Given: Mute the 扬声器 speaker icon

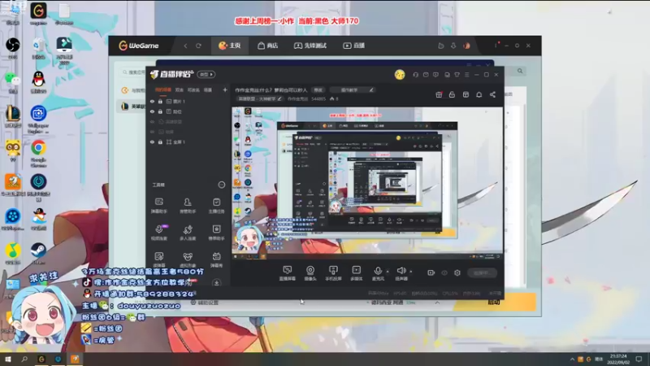Looking at the screenshot, I should point(401,271).
